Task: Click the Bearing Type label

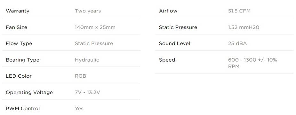Action: click(x=23, y=60)
